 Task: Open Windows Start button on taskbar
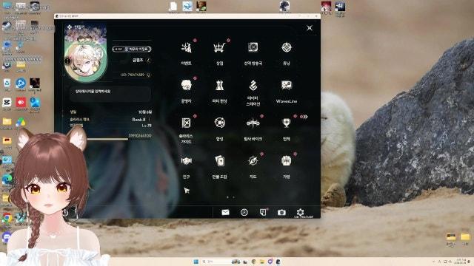point(196,262)
